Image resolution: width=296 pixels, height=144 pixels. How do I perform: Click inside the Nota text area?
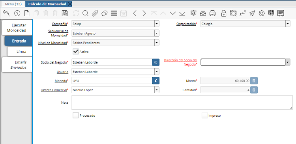point(182,103)
